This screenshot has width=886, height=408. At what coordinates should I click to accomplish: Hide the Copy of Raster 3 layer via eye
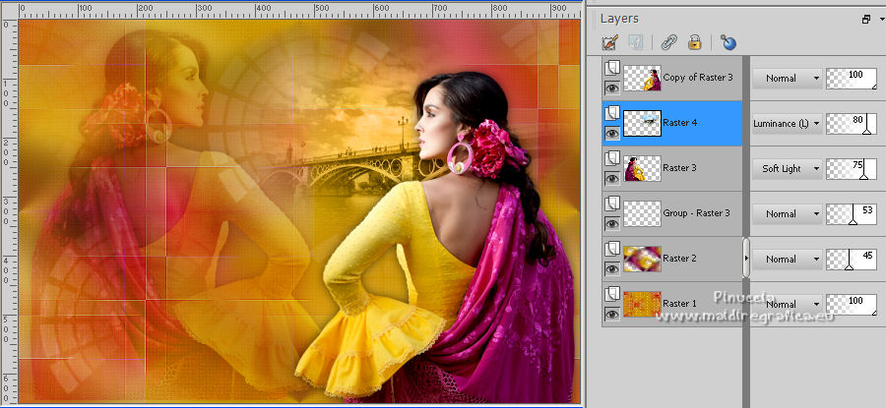(x=612, y=87)
